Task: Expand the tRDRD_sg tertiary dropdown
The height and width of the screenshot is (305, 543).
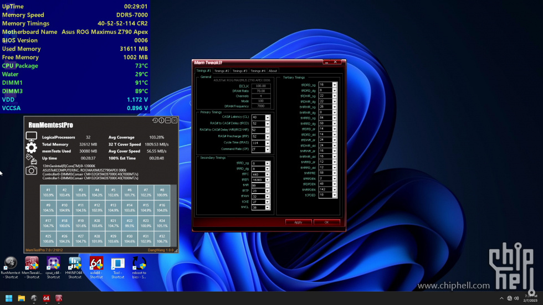Action: coord(334,85)
